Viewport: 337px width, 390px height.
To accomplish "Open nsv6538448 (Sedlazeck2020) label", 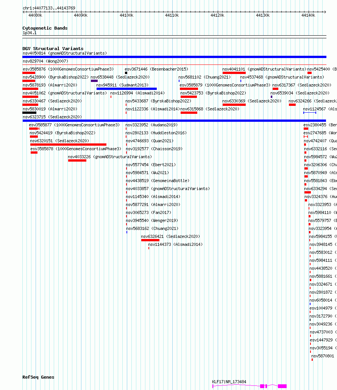I will pos(120,77).
